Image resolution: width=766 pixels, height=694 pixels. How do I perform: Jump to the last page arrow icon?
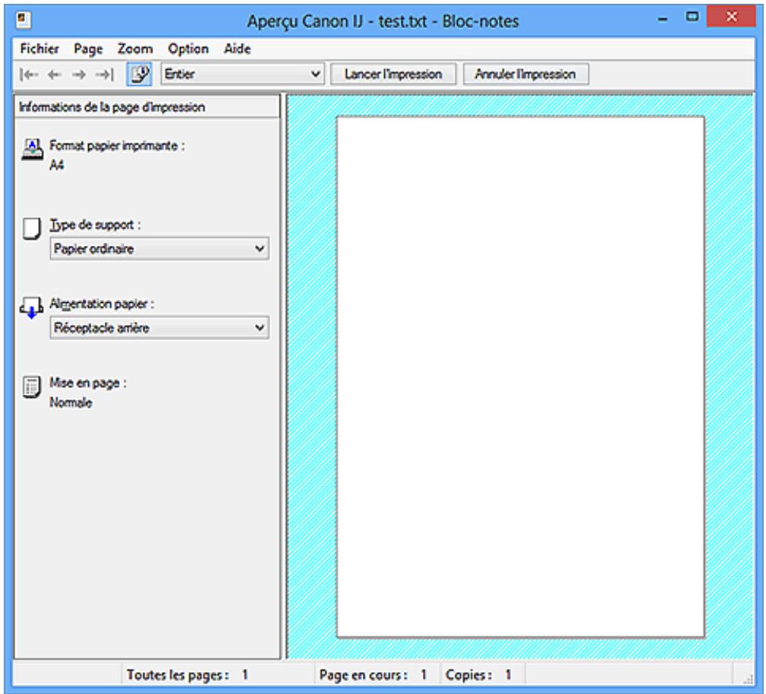104,74
